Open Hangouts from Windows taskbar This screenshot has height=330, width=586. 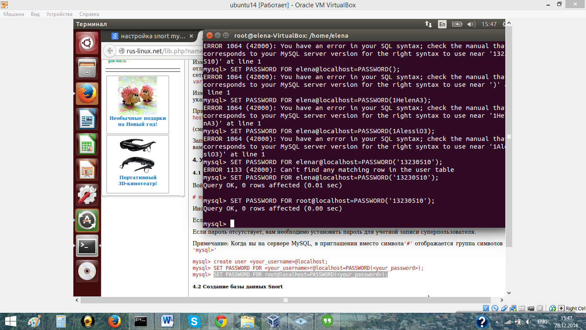coord(327,321)
